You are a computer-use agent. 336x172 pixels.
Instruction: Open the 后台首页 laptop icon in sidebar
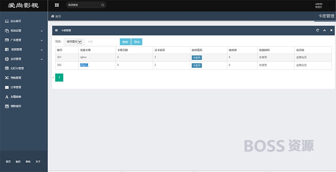[x=7, y=21]
